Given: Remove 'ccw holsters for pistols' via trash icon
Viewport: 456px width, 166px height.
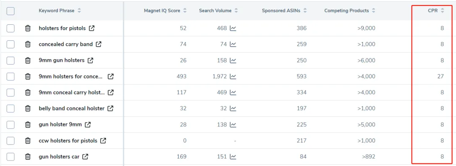Looking at the screenshot, I should pyautogui.click(x=27, y=141).
